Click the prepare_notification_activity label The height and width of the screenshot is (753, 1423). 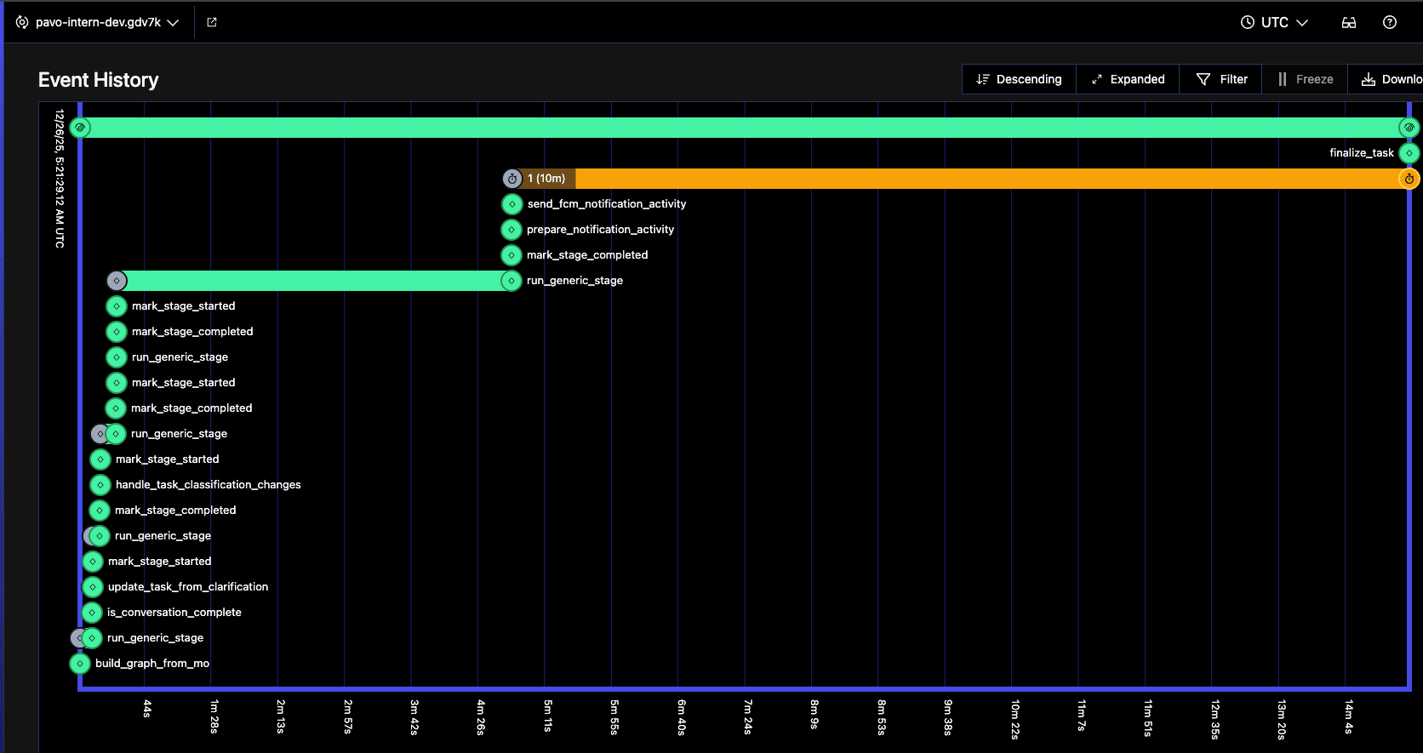coord(600,230)
